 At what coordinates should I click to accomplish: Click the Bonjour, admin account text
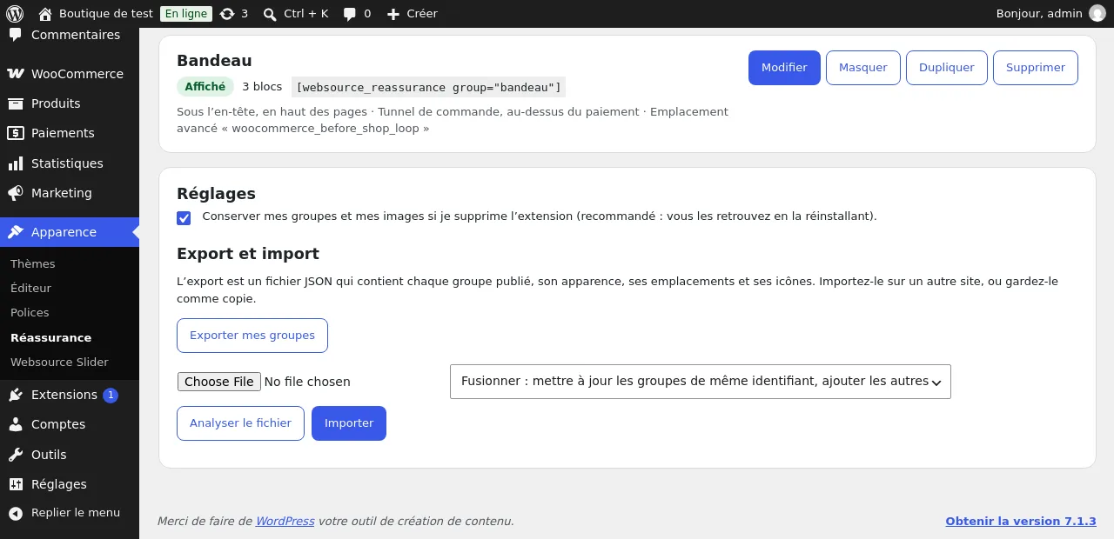click(1039, 14)
